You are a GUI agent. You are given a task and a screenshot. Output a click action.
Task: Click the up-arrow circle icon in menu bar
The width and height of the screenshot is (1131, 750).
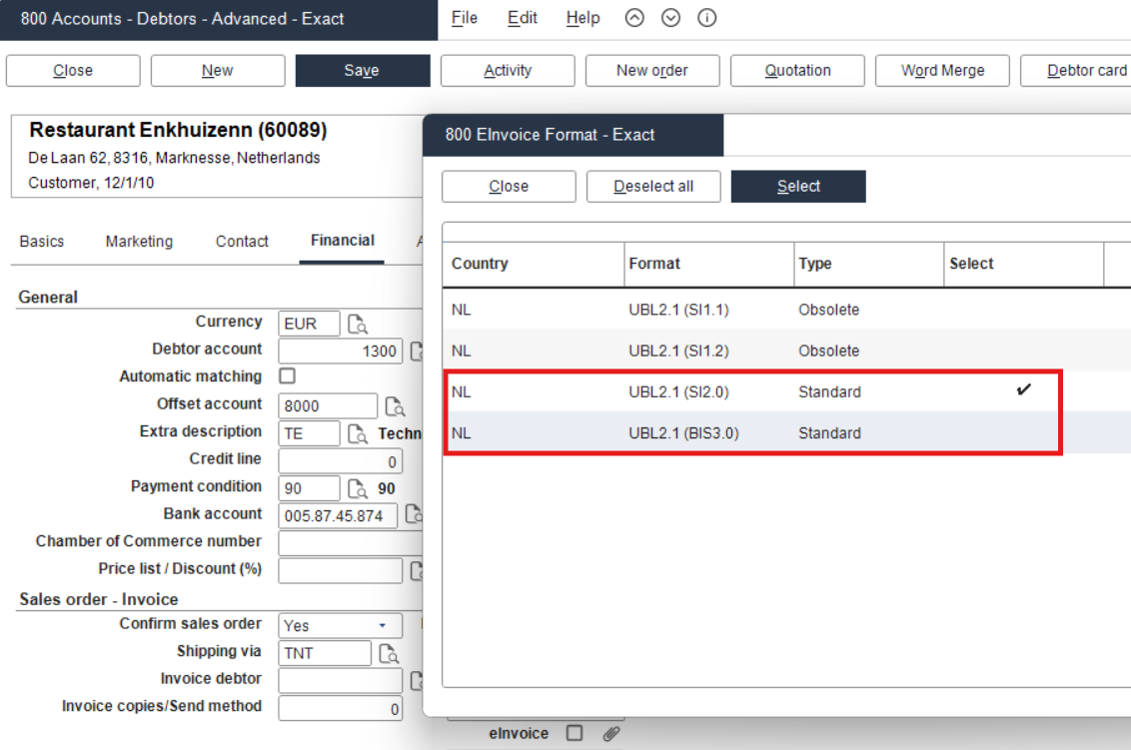(634, 18)
